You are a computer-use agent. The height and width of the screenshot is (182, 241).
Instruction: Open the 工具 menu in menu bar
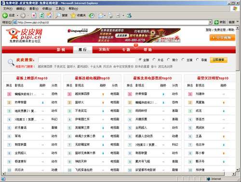[60, 9]
